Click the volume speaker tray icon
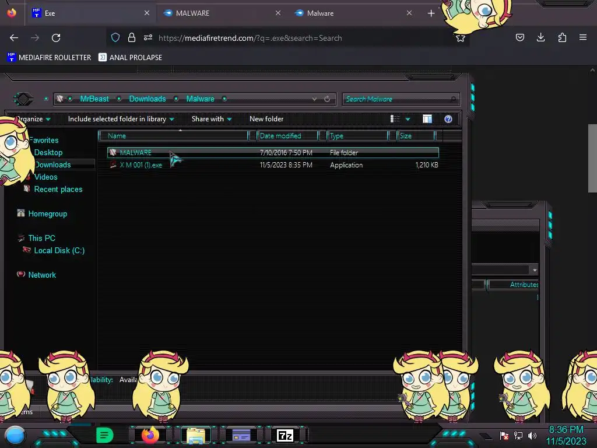Viewport: 597px width, 448px height. coord(532,435)
